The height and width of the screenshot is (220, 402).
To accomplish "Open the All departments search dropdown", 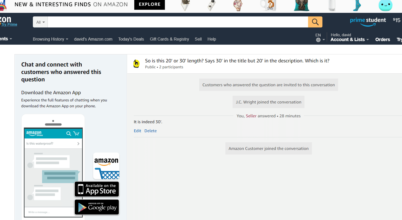I will click(40, 22).
